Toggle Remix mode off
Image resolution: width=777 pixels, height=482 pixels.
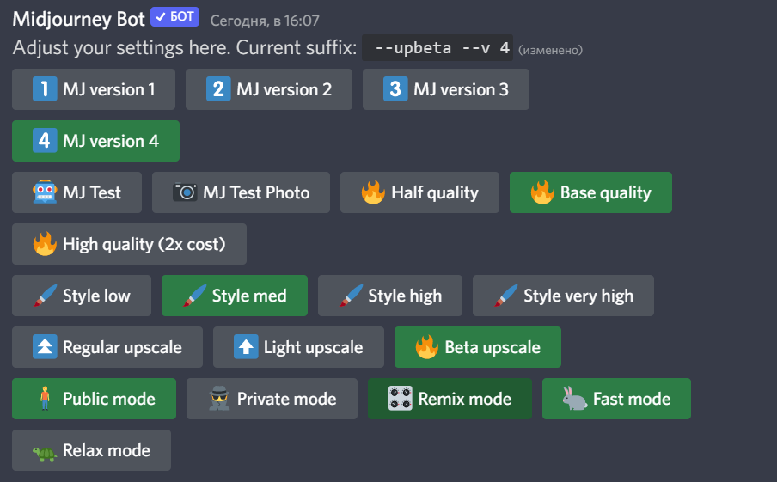450,399
